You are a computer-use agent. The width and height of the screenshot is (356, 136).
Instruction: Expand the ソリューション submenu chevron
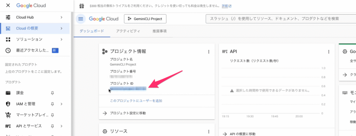pyautogui.click(x=61, y=39)
